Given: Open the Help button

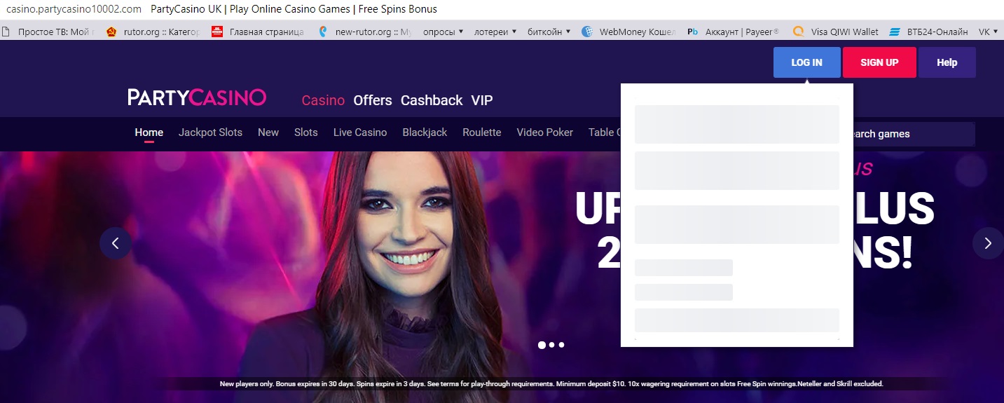Looking at the screenshot, I should click(947, 62).
